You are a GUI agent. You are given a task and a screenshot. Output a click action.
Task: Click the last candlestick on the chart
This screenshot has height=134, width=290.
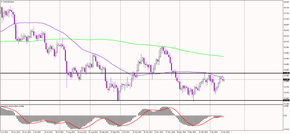(224, 80)
